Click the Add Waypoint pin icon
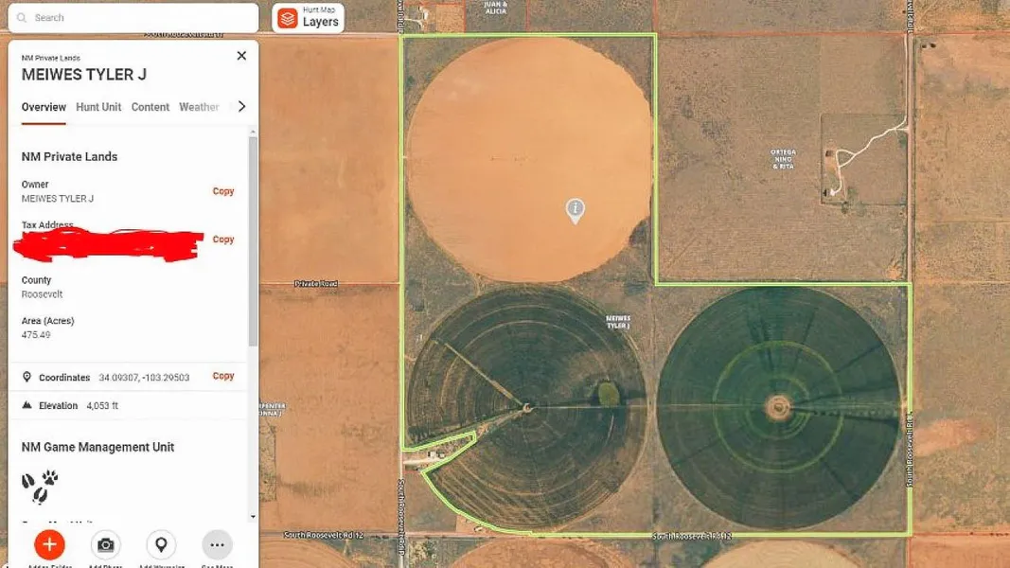This screenshot has width=1010, height=568. 161,544
